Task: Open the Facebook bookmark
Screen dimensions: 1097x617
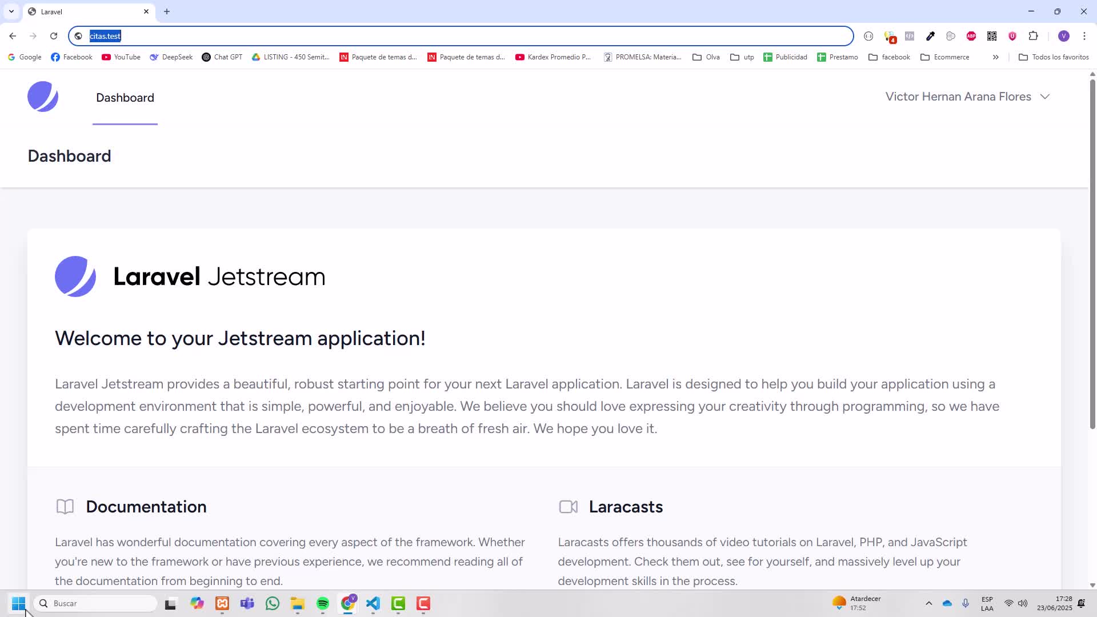Action: pos(72,57)
